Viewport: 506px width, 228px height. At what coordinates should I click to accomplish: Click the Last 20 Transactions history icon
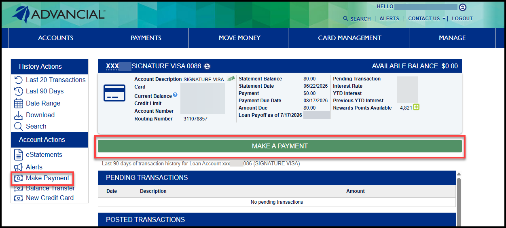[x=19, y=80]
